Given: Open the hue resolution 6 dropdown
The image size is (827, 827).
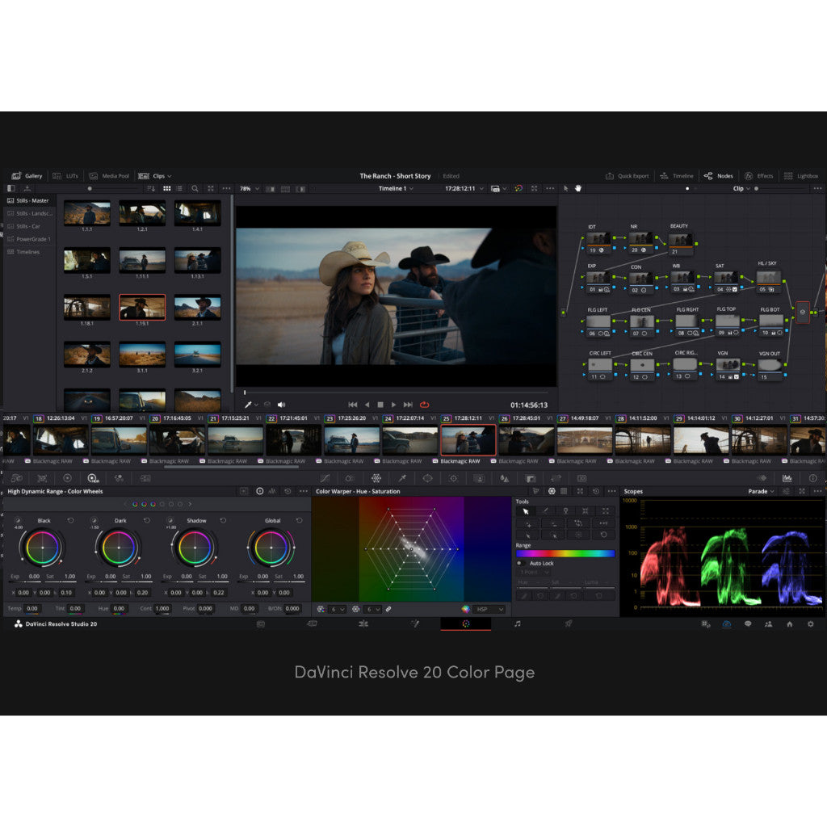Looking at the screenshot, I should point(338,609).
